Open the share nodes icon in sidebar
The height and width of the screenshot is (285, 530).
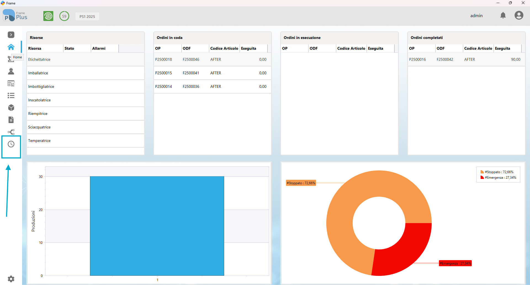tap(11, 132)
